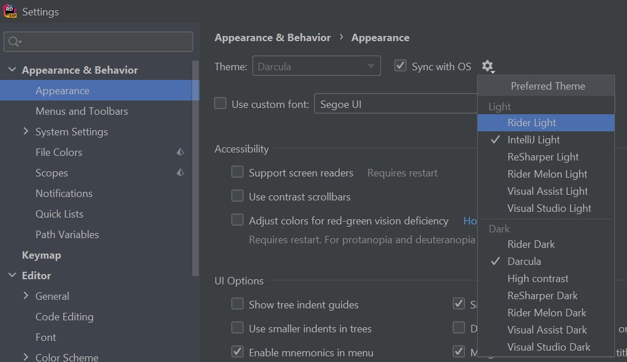
Task: Select Rider Melon Dark theme
Action: [x=546, y=313]
